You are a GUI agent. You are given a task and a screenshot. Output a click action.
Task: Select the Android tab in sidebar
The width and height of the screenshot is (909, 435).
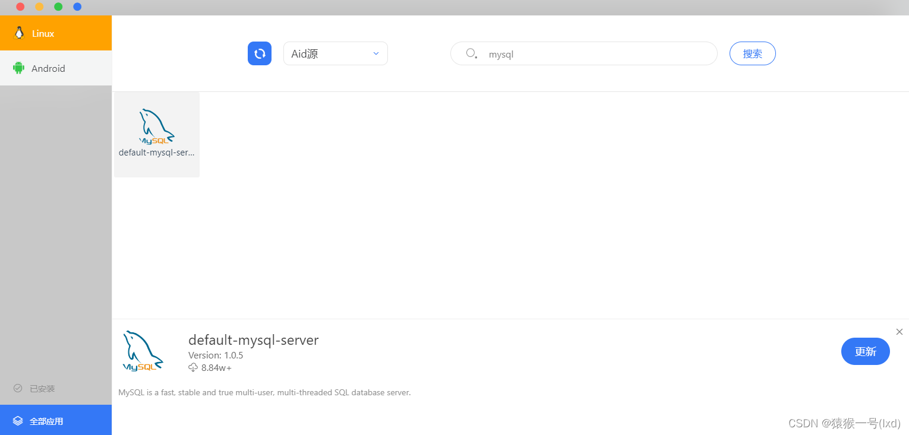pyautogui.click(x=56, y=68)
